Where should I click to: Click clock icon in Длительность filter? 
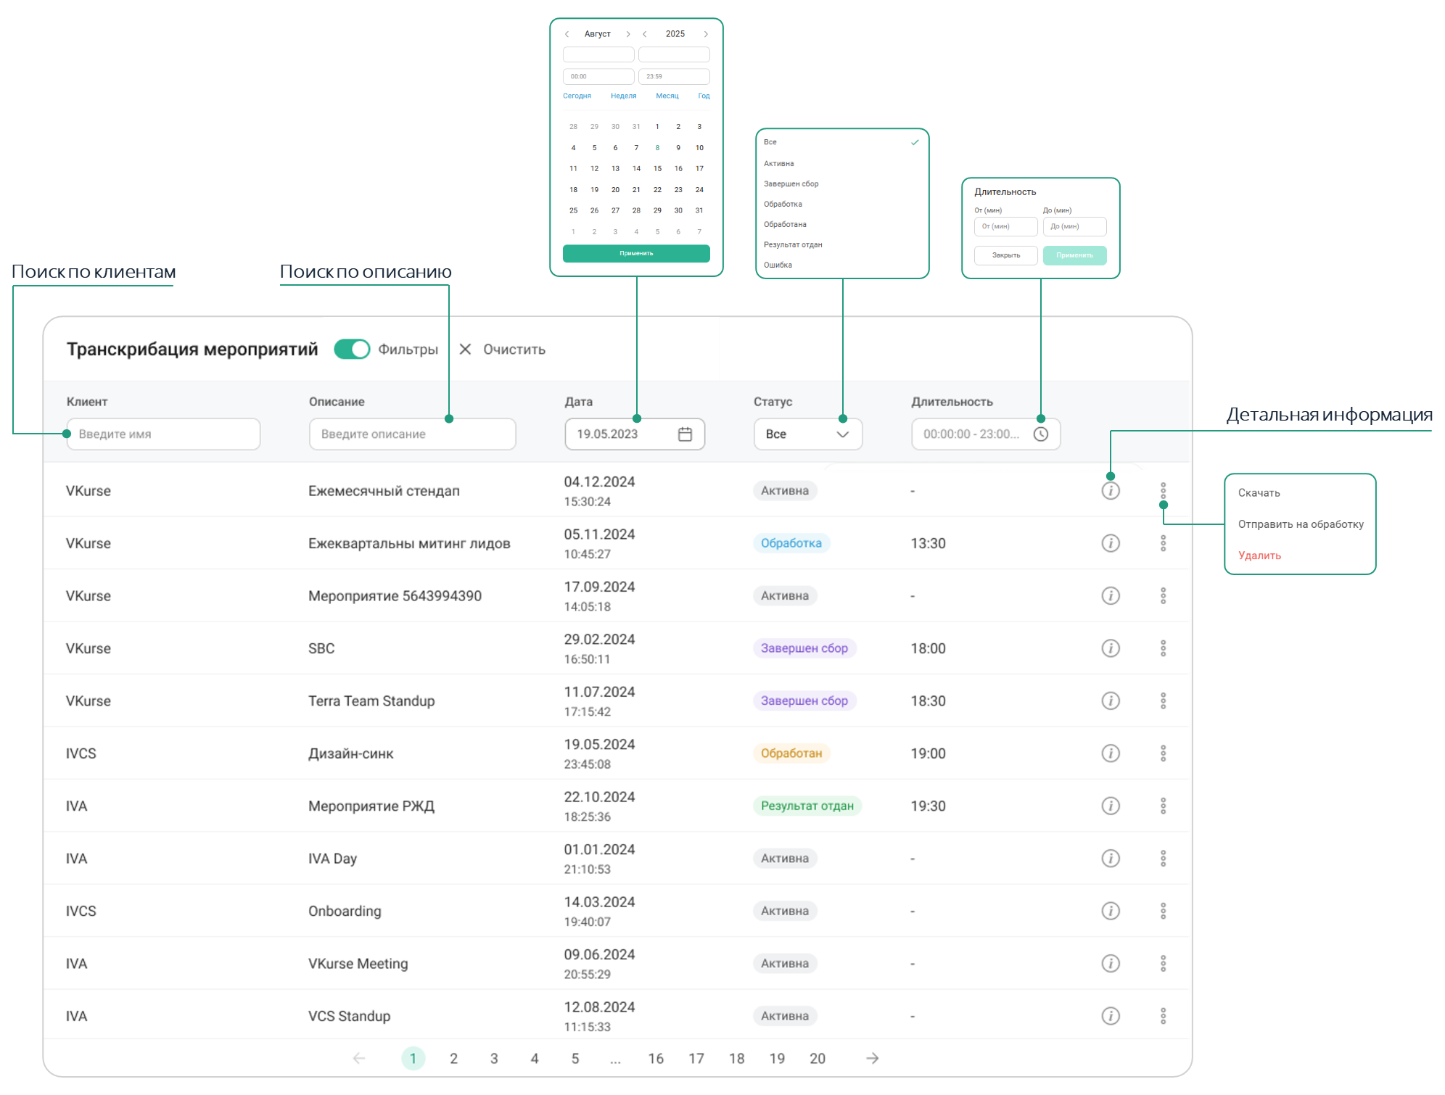coord(1041,434)
